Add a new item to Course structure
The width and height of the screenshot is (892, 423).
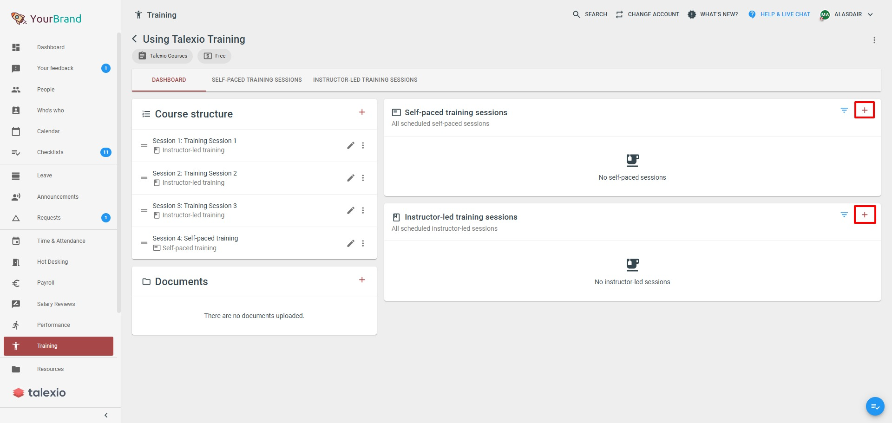point(362,112)
